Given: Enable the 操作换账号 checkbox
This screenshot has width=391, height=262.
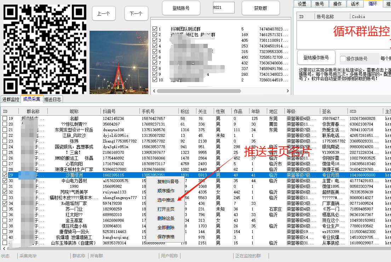Looking at the screenshot, I should point(343,59).
